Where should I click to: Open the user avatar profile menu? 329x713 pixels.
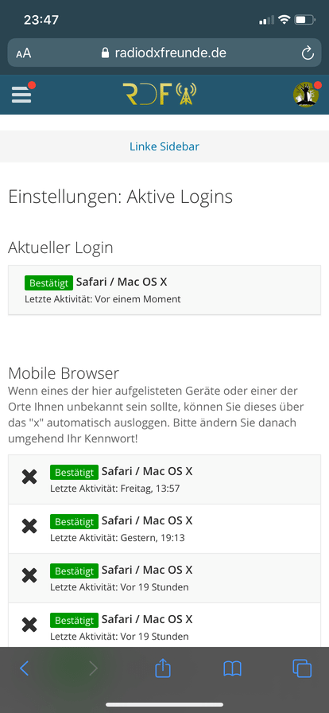[305, 95]
